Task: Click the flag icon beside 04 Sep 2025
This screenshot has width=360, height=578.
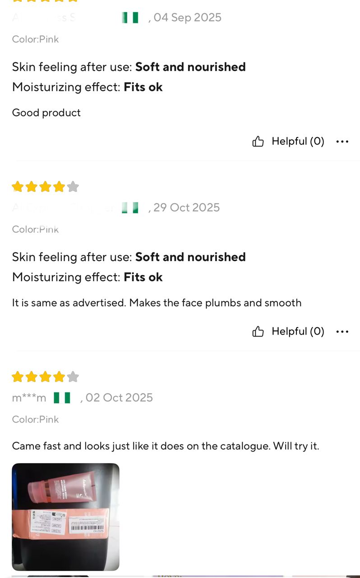Action: [130, 18]
